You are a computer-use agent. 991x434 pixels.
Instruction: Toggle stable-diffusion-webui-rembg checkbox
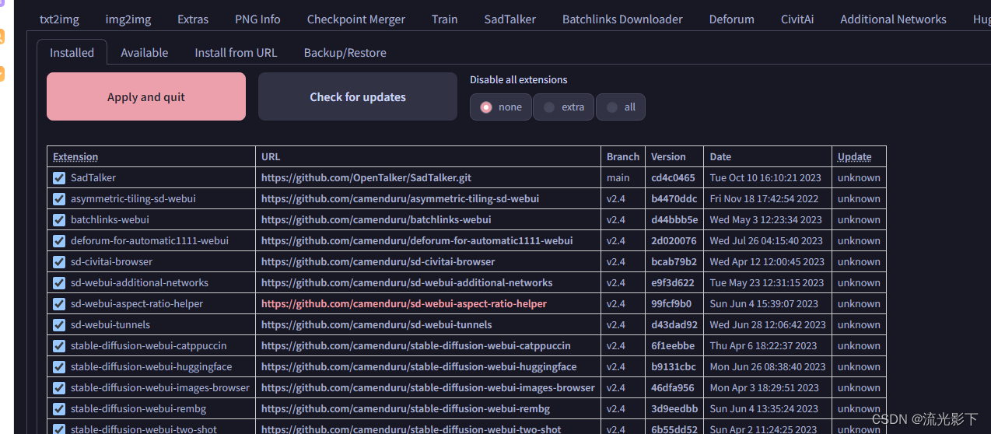59,409
